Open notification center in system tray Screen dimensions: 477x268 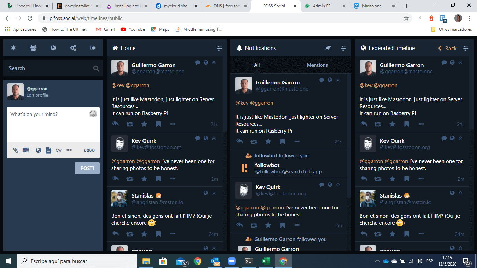[467, 261]
